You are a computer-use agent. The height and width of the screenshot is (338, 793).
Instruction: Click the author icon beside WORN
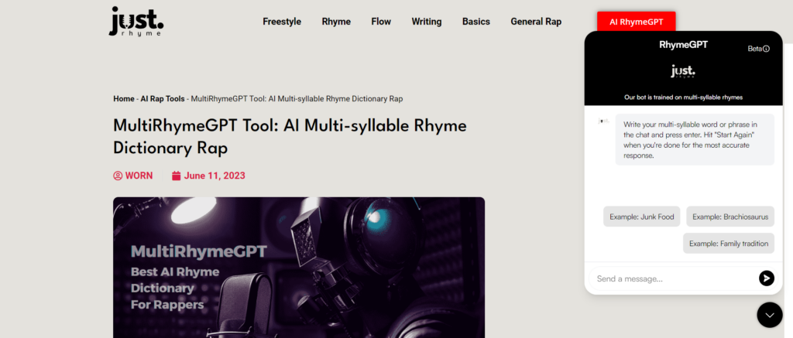pyautogui.click(x=118, y=176)
